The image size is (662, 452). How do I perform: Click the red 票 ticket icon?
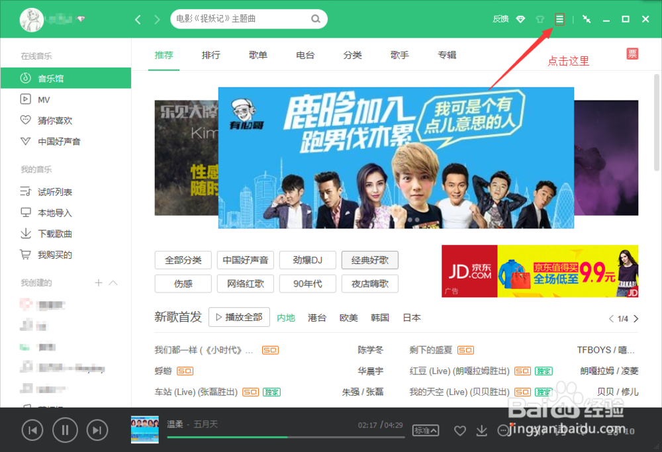click(632, 54)
